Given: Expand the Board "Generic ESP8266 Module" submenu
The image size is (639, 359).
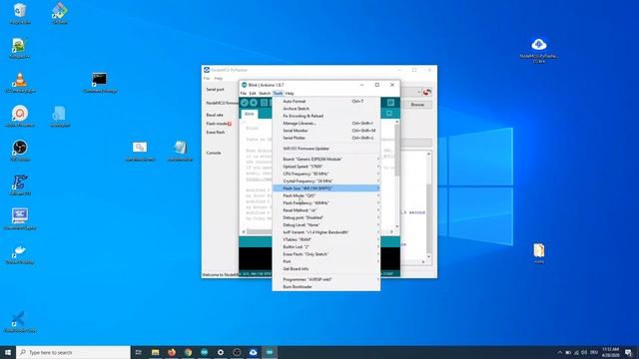Looking at the screenshot, I should coord(326,160).
